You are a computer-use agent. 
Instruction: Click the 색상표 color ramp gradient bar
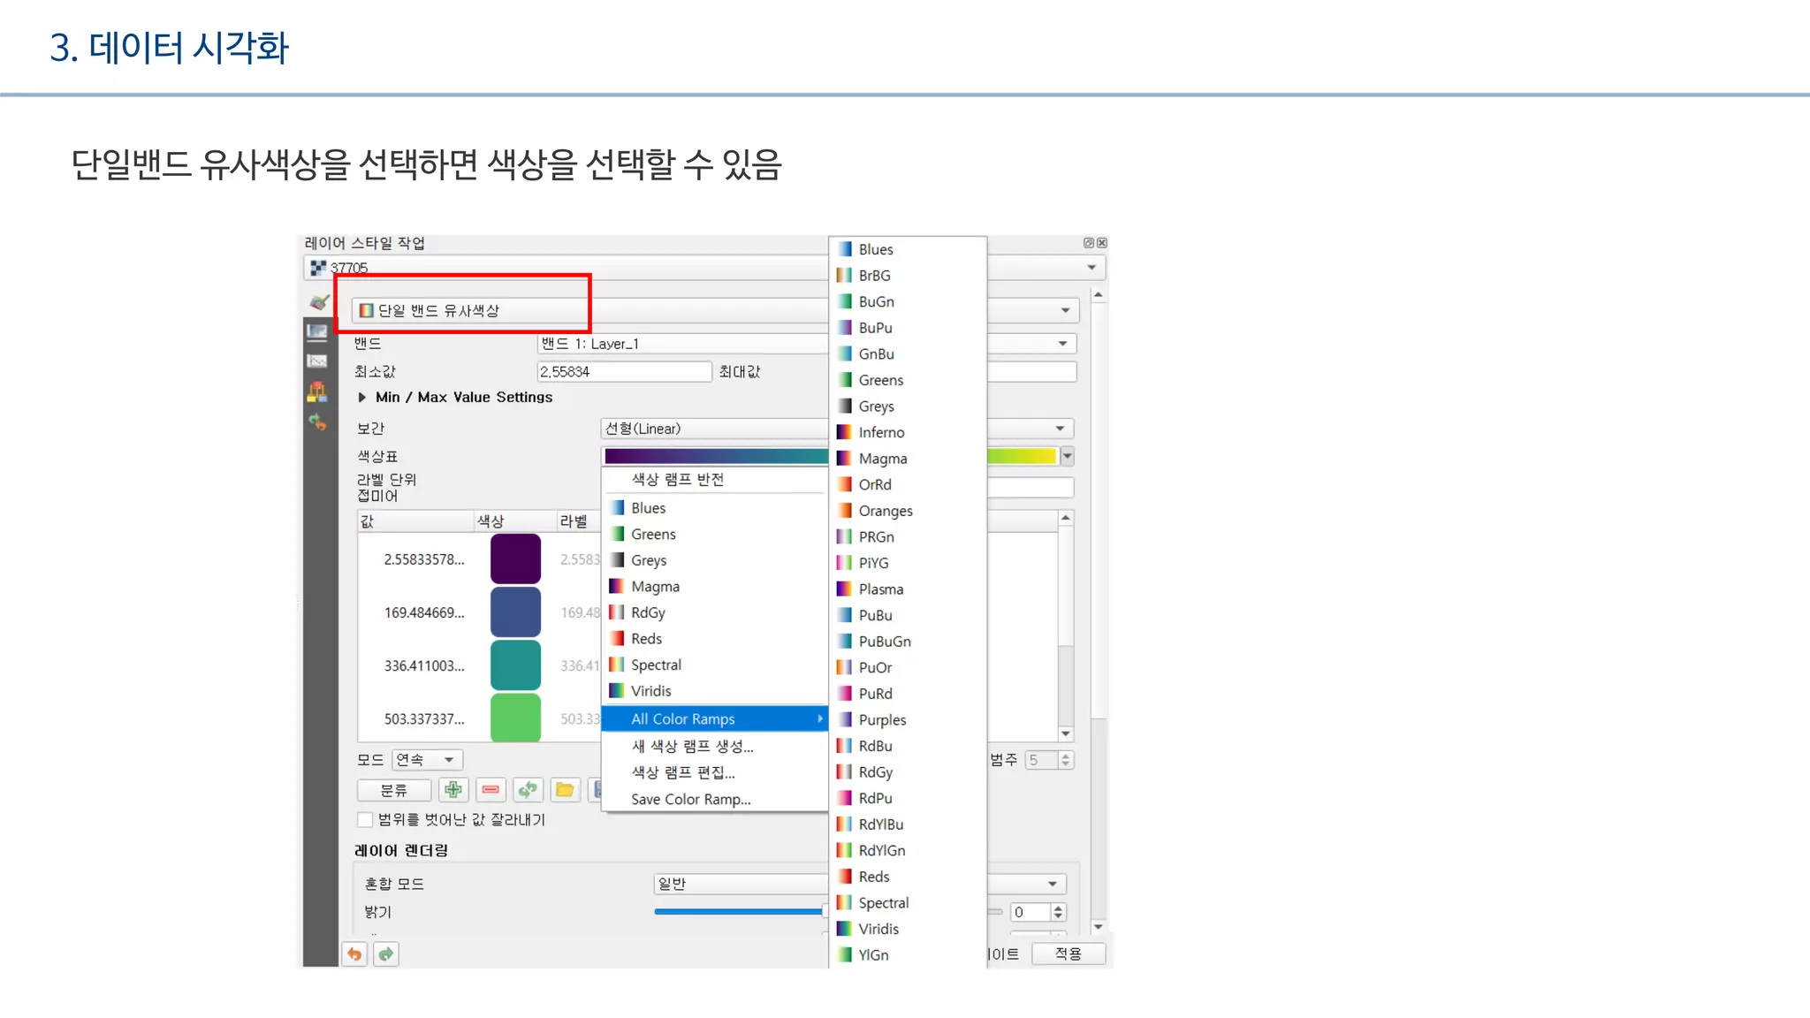pos(830,456)
